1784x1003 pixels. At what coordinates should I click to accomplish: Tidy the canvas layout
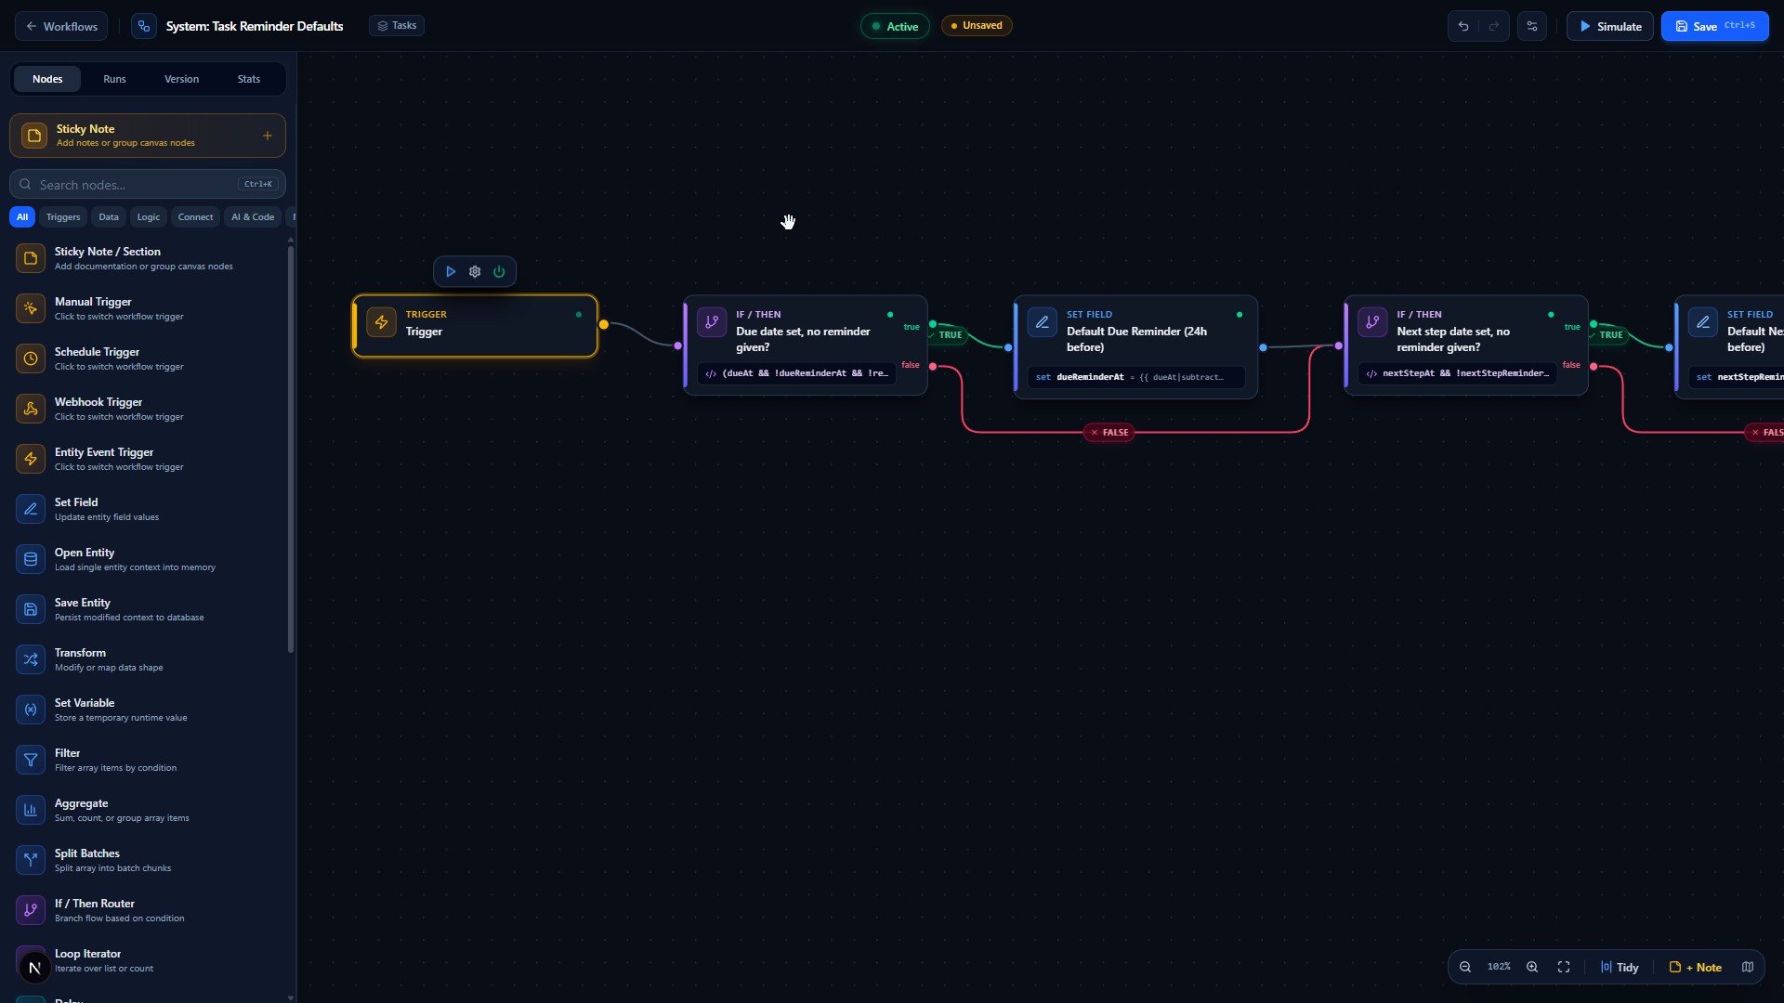point(1620,967)
